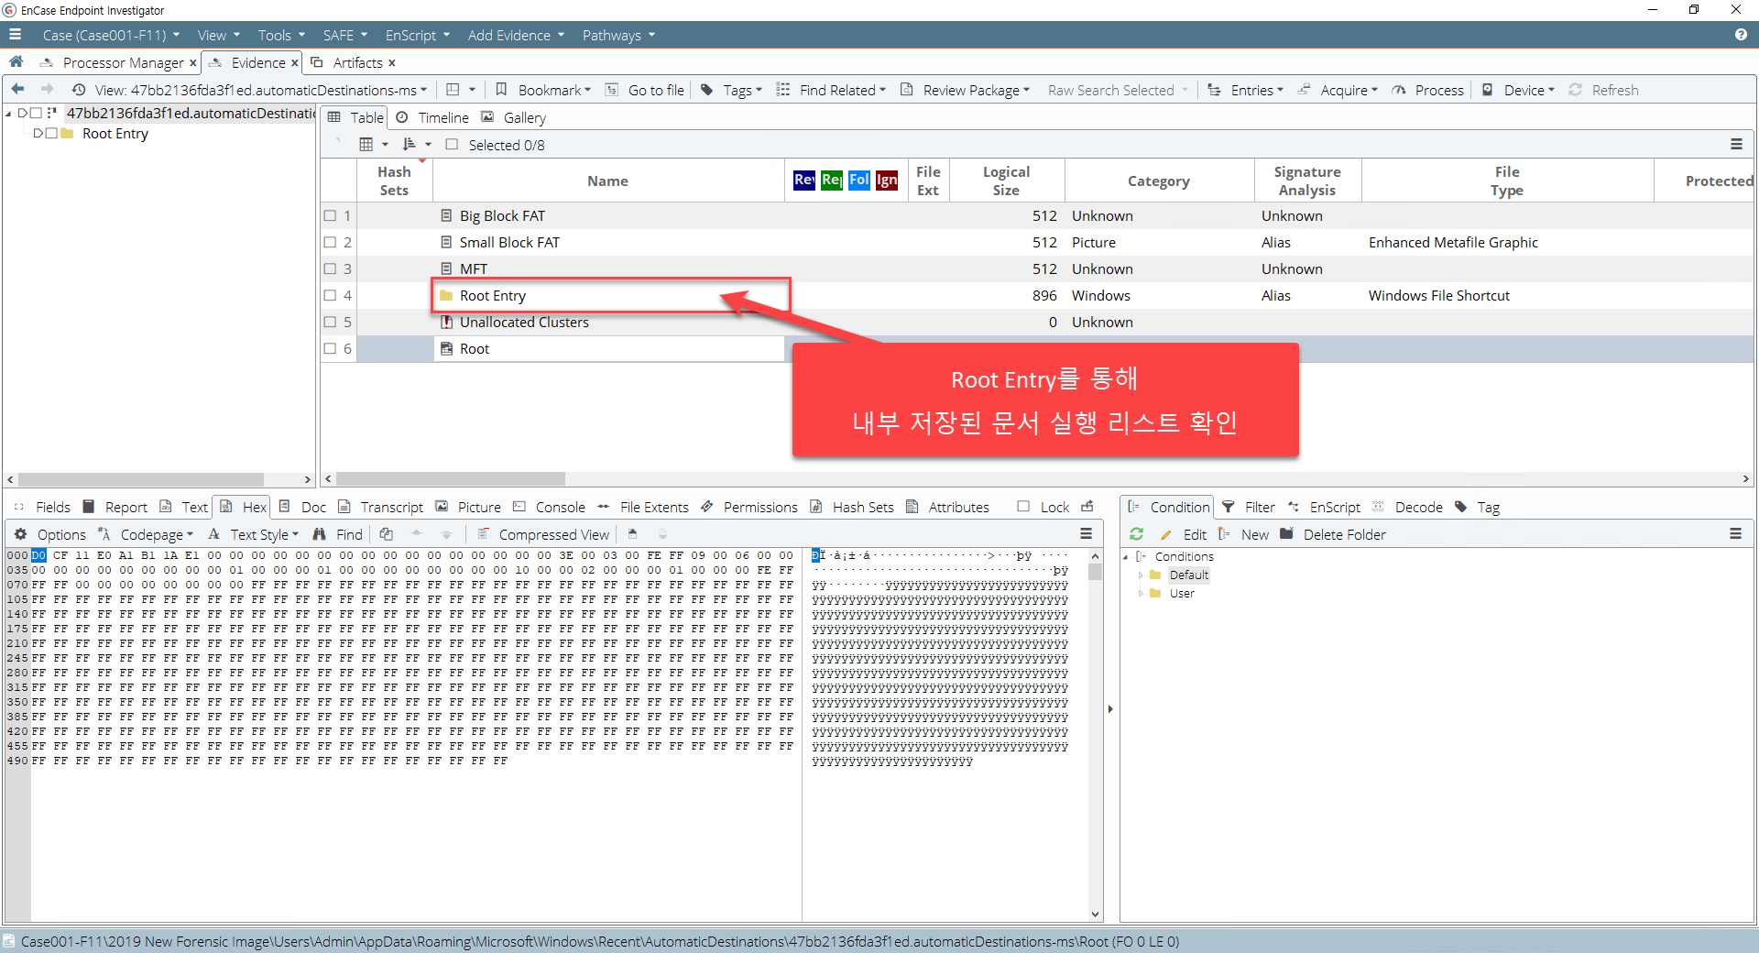Expand the Root Entry tree node
Screen dimensions: 1759x953
(x=38, y=133)
